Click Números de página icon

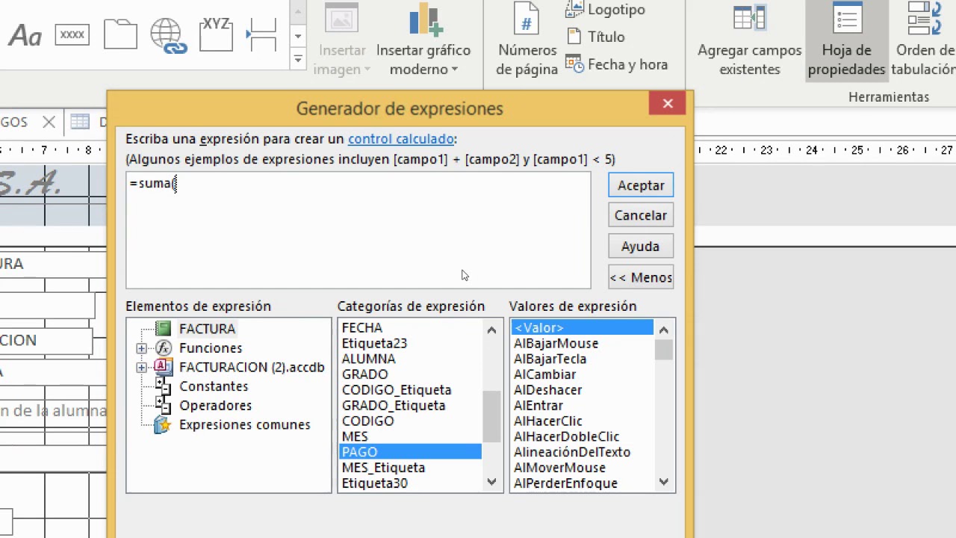pos(527,20)
